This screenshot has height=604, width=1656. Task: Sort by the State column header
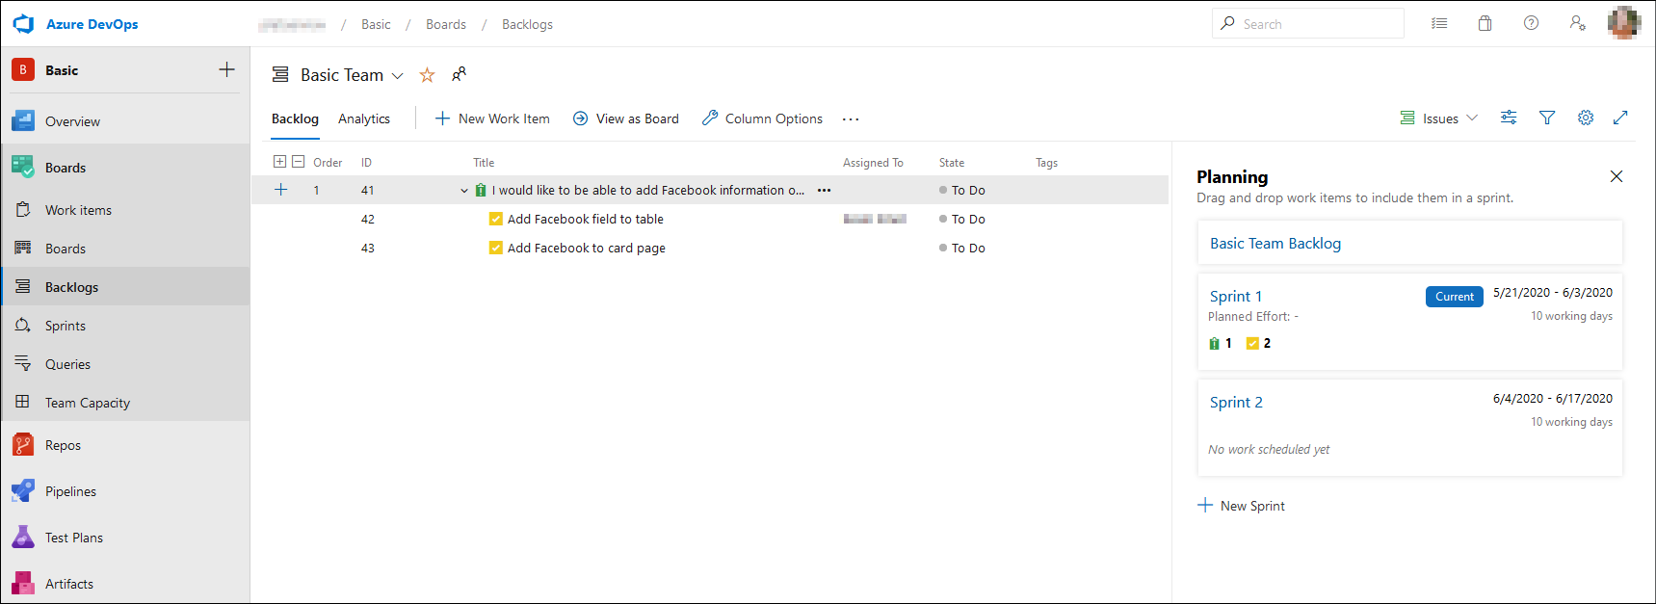(952, 163)
